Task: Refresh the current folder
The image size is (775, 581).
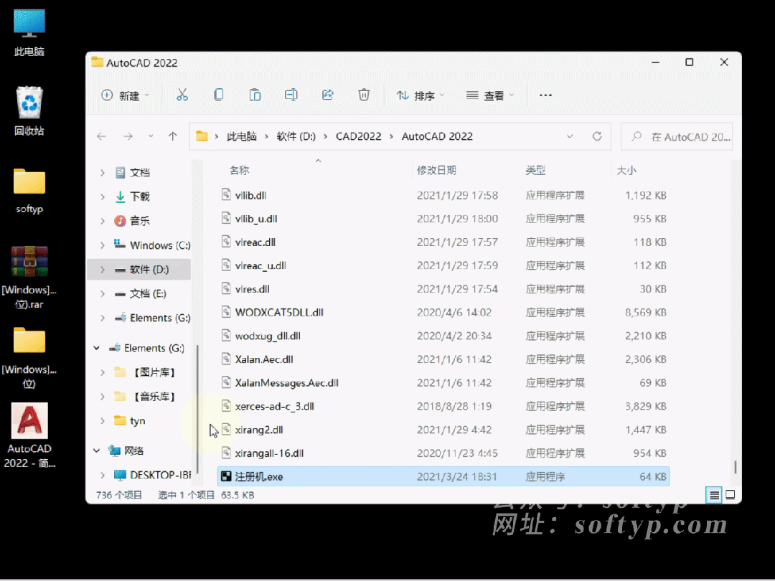Action: pyautogui.click(x=597, y=136)
